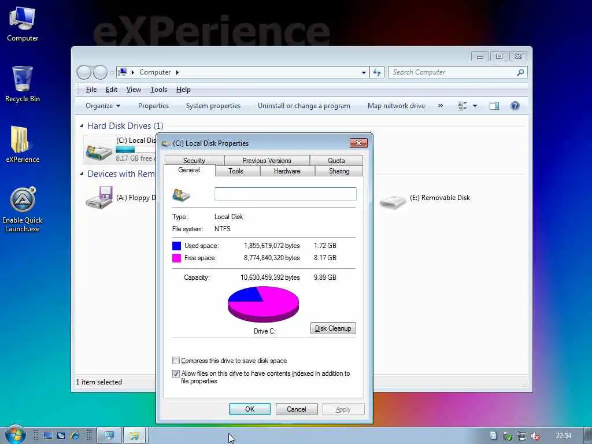Open the File menu
This screenshot has width=592, height=444.
(91, 90)
